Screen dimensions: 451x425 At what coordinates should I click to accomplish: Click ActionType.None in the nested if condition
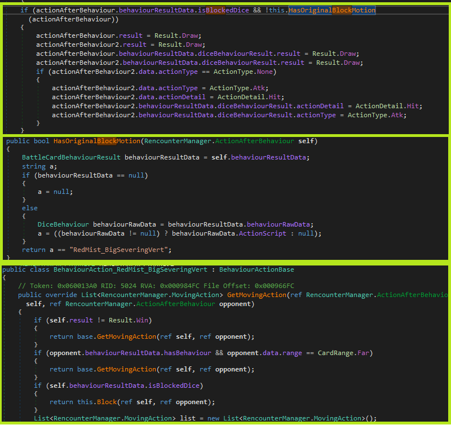243,72
